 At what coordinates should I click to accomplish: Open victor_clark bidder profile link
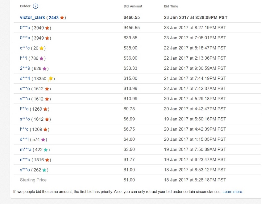32,18
